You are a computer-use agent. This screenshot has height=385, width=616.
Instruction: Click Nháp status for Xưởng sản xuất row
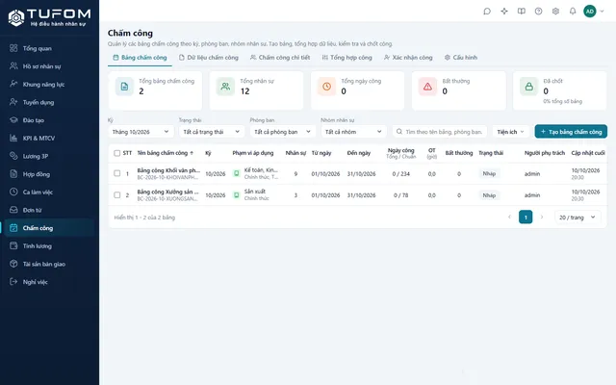coord(489,194)
